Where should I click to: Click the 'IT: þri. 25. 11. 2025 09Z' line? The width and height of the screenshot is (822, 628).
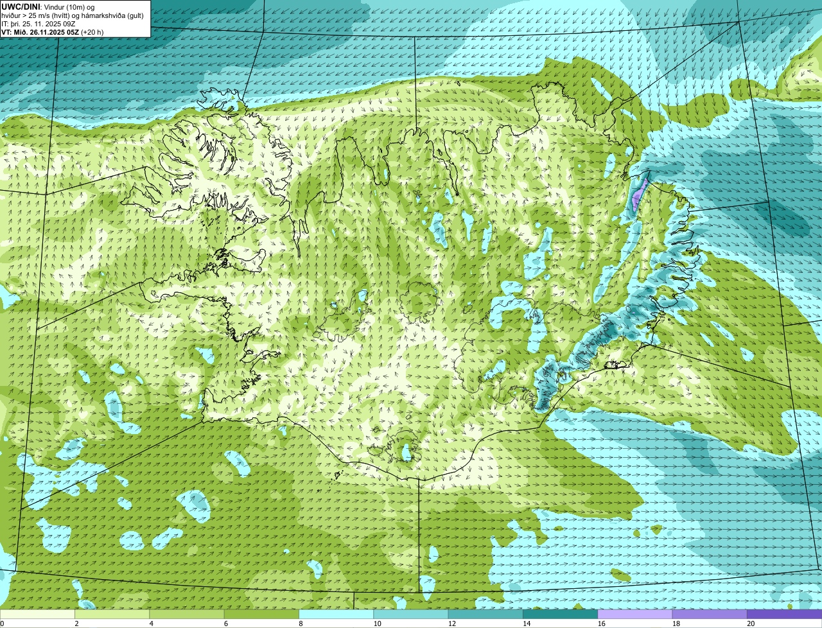39,24
